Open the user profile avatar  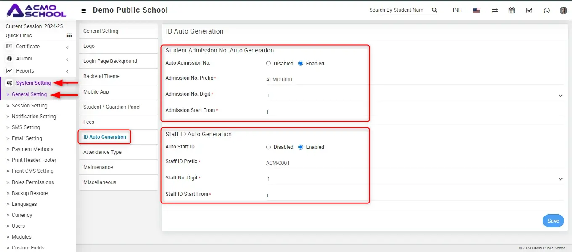coord(564,10)
